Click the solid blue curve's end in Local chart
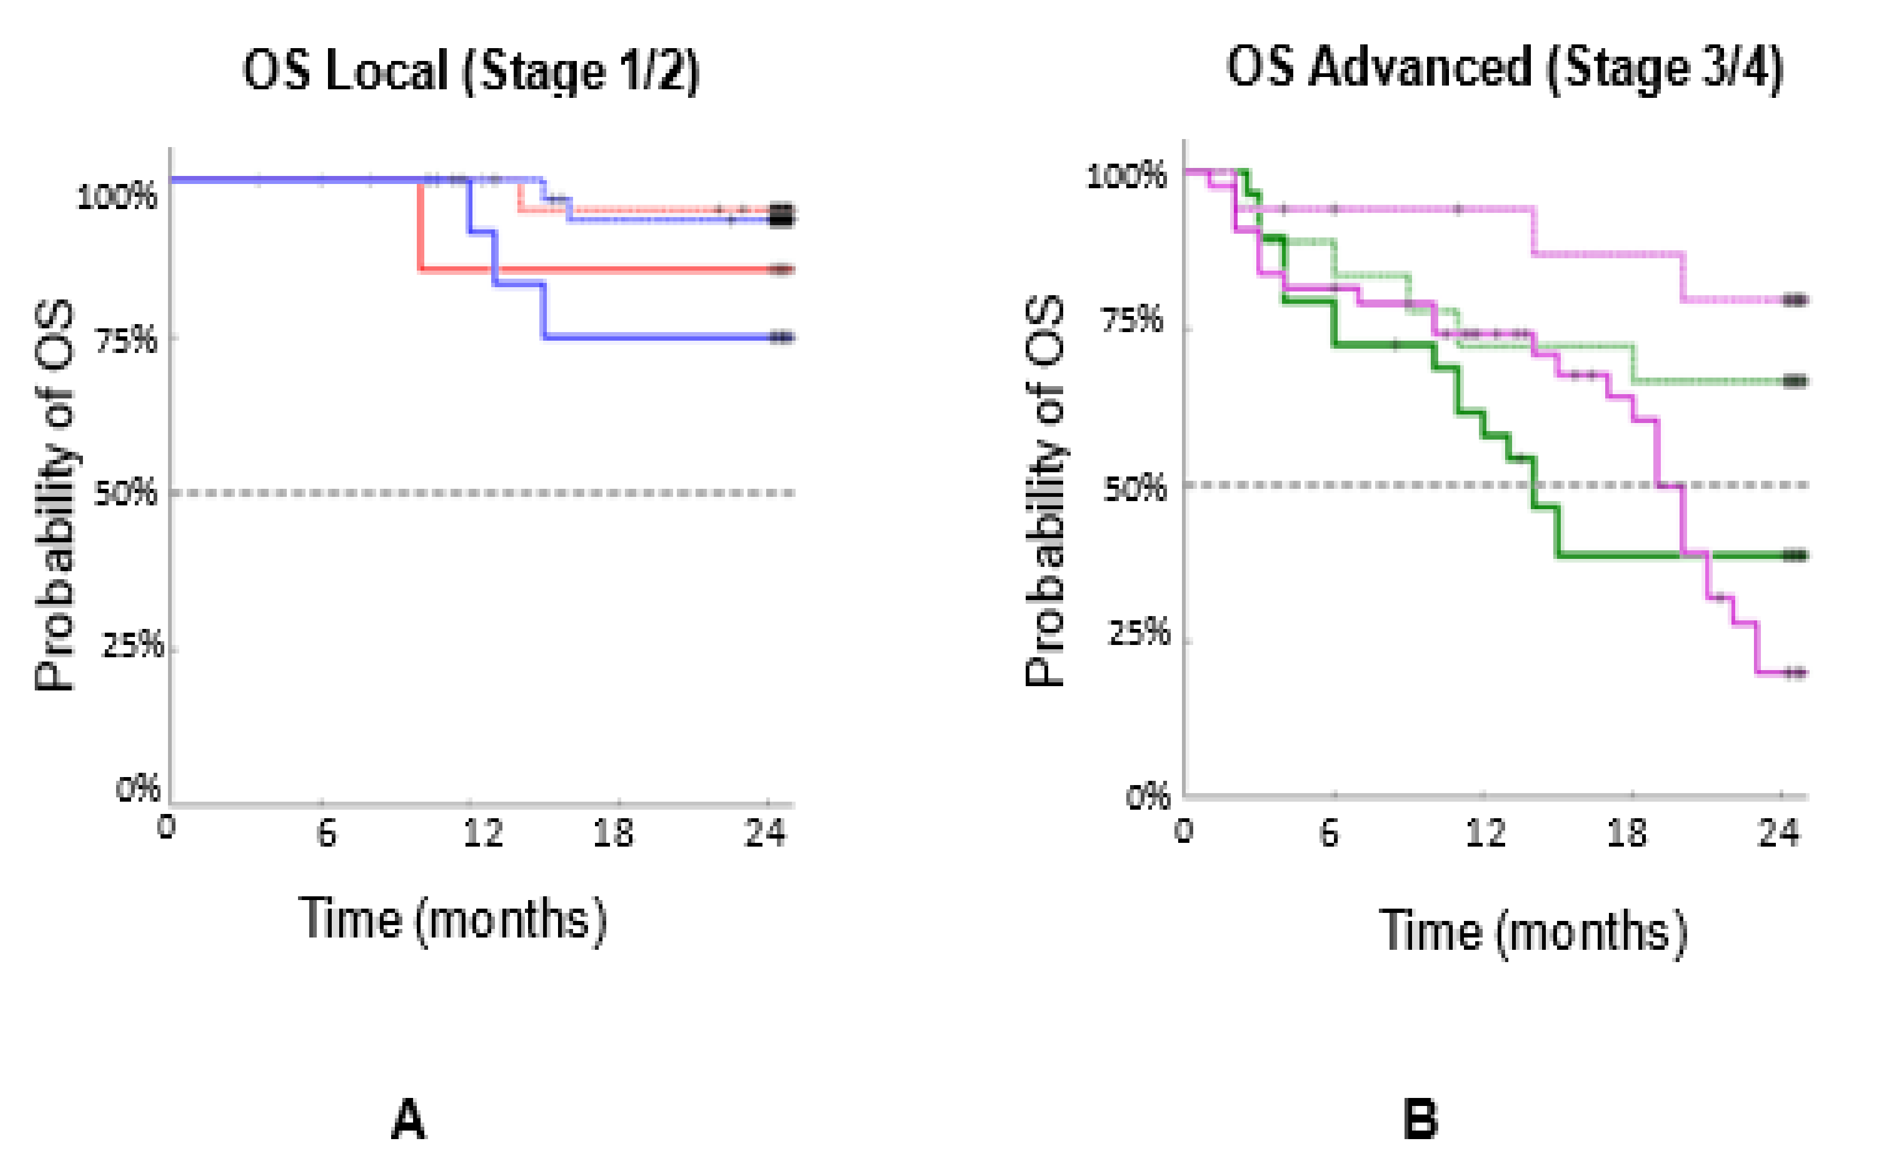 [x=782, y=337]
